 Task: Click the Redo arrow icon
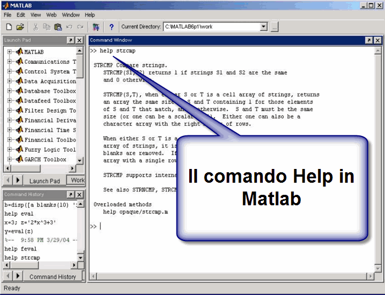80,27
